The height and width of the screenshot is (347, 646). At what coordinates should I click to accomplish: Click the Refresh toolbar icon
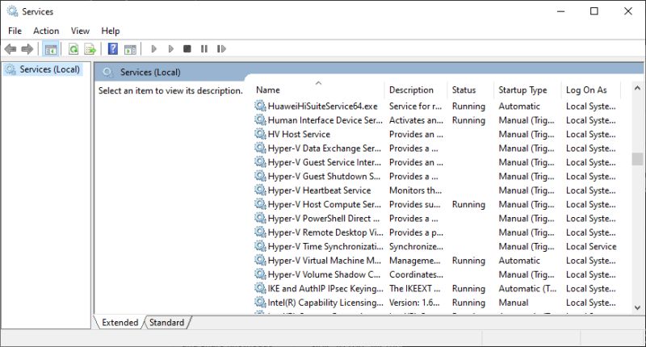tap(73, 49)
